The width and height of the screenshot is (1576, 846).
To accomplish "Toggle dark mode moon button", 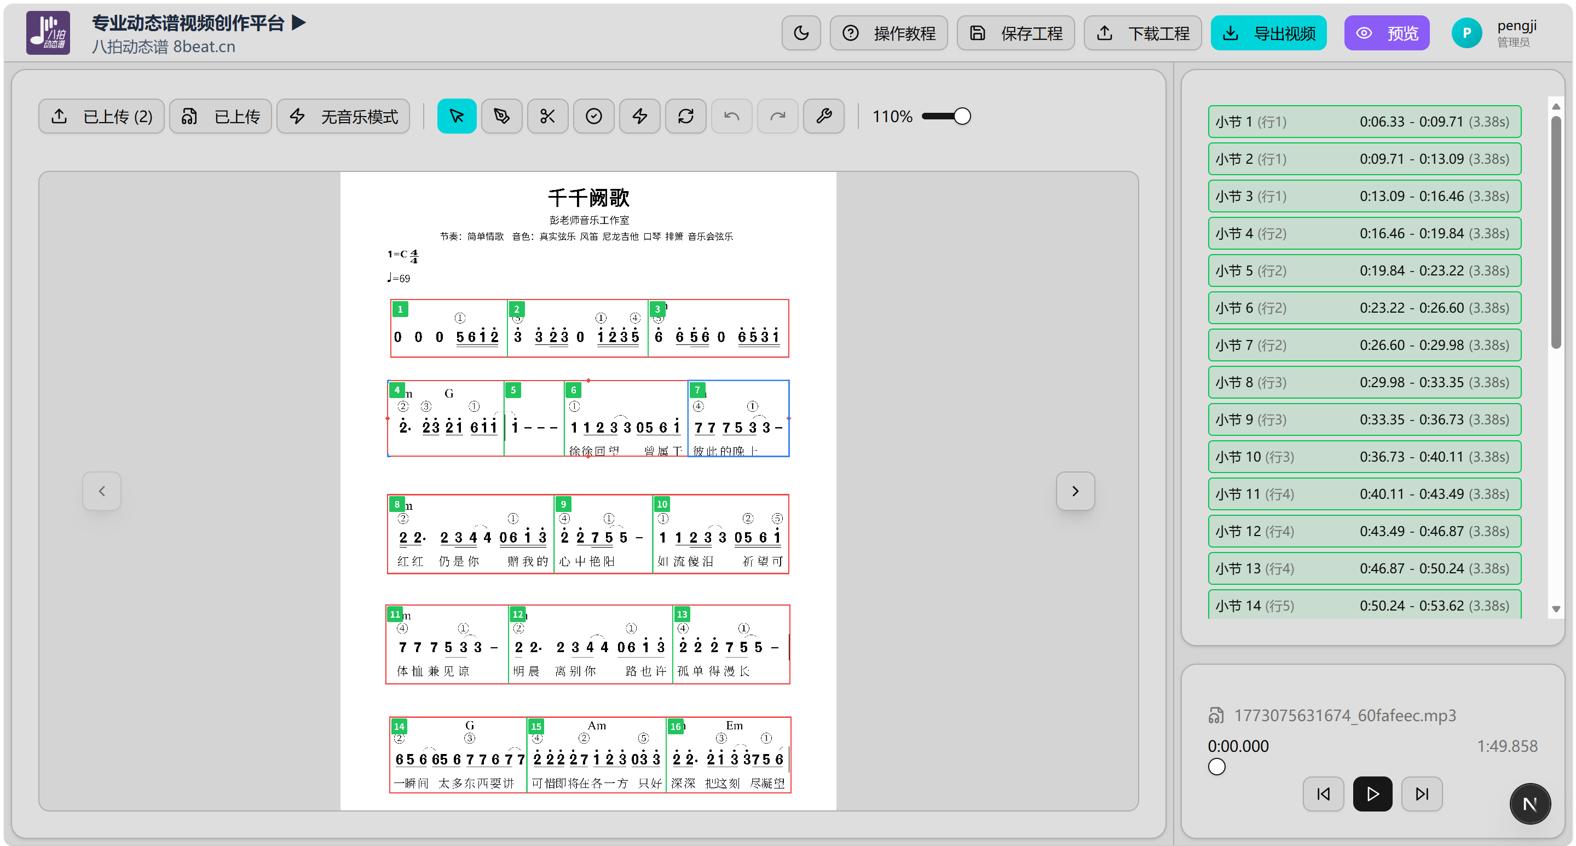I will pos(801,33).
